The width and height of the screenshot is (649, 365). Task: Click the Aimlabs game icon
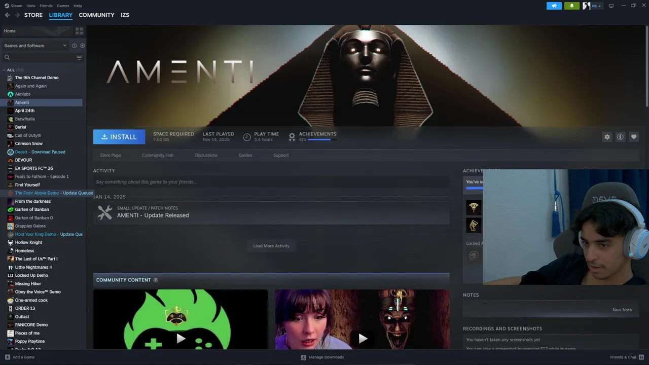[10, 94]
